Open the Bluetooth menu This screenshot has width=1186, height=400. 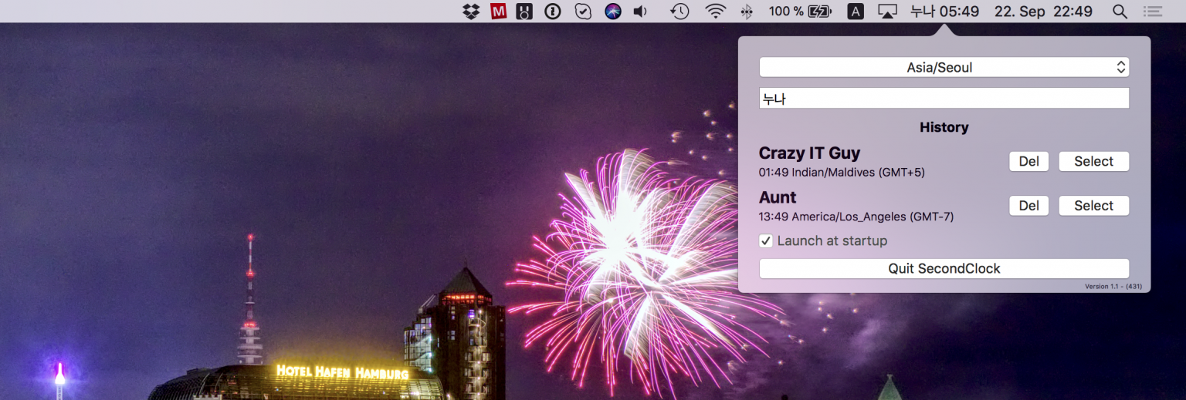[747, 12]
